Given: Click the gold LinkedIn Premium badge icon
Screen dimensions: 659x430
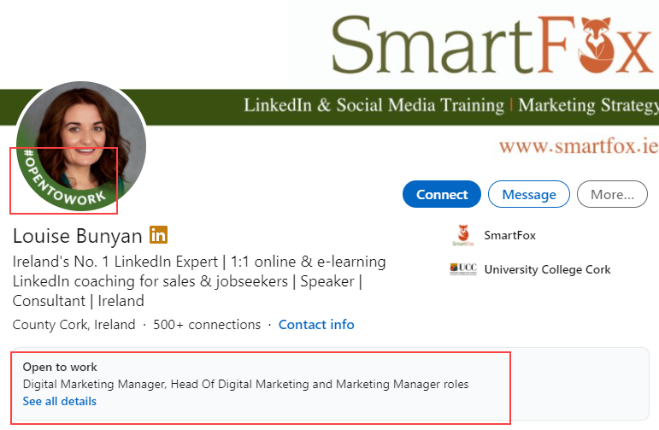Looking at the screenshot, I should pyautogui.click(x=158, y=235).
